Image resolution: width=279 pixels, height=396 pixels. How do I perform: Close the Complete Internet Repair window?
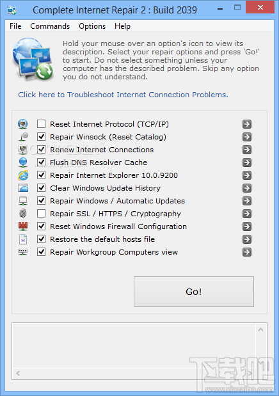(260, 7)
